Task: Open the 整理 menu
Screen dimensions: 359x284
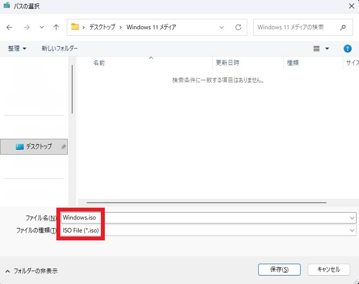Action: 17,49
